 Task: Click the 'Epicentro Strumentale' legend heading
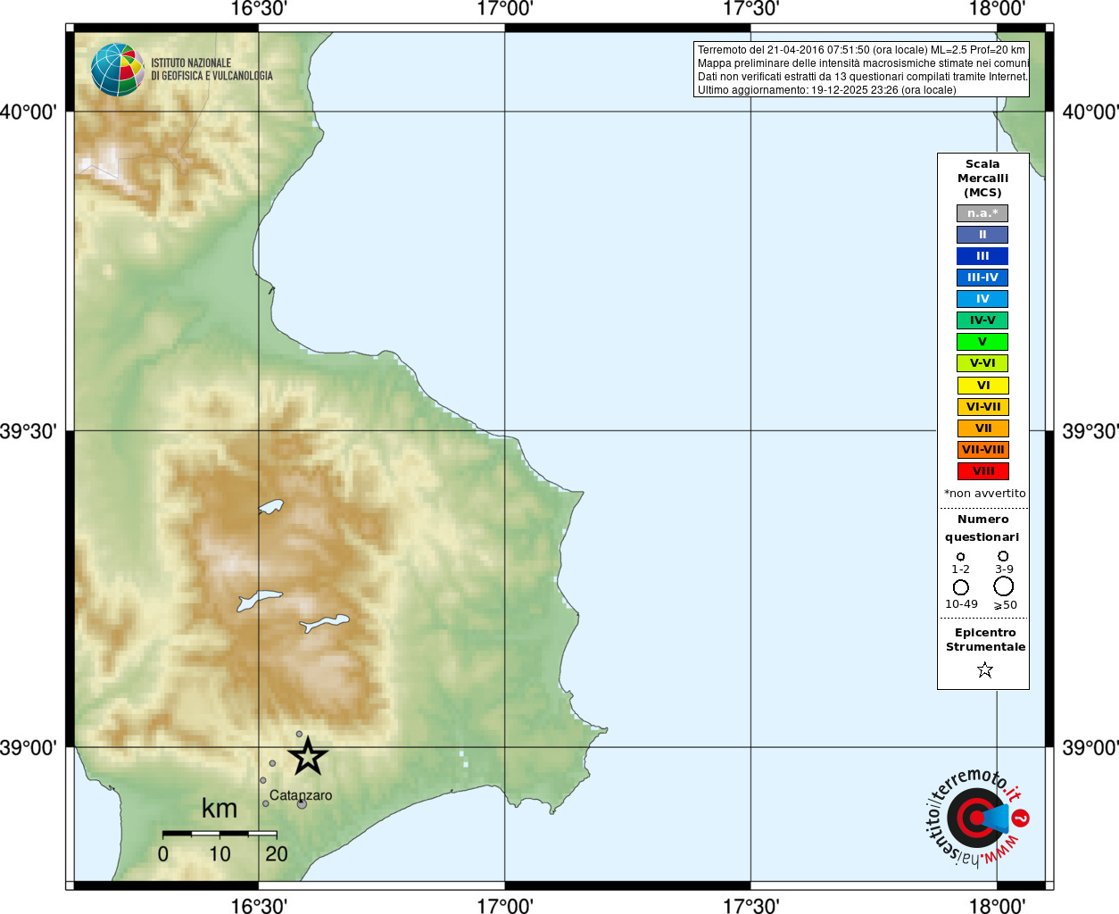coord(985,640)
